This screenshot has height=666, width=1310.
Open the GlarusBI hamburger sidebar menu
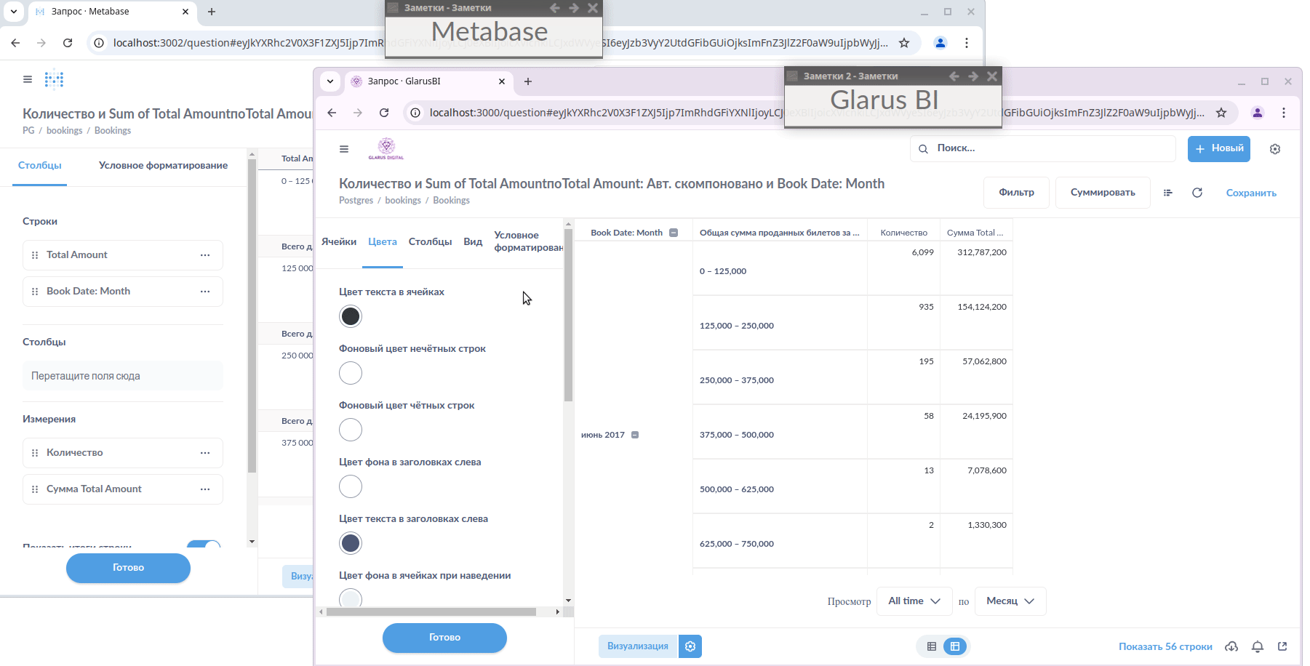(344, 149)
